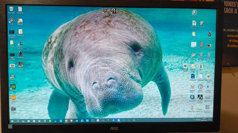Open WhatsApp from the taskbar
Image resolution: width=238 pixels, height=133 pixels.
[x=124, y=120]
